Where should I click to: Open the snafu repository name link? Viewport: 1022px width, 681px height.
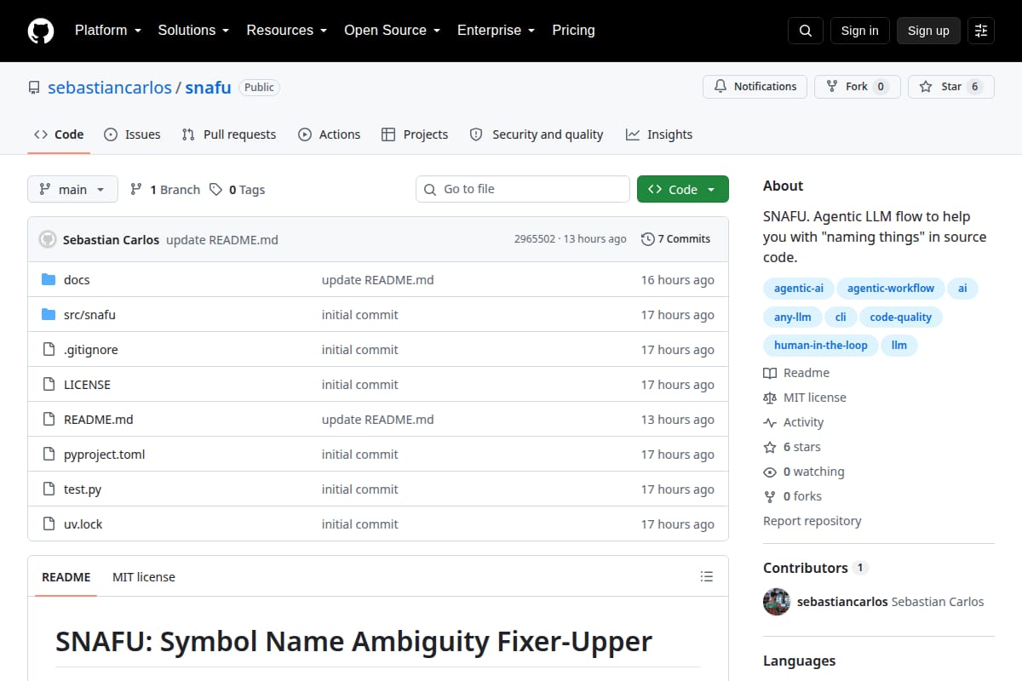tap(209, 88)
